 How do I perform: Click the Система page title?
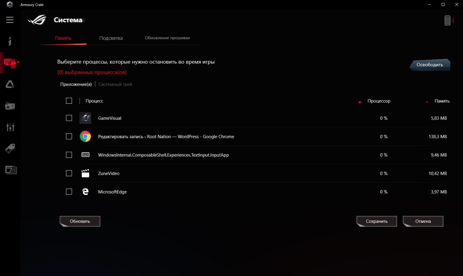tap(68, 20)
